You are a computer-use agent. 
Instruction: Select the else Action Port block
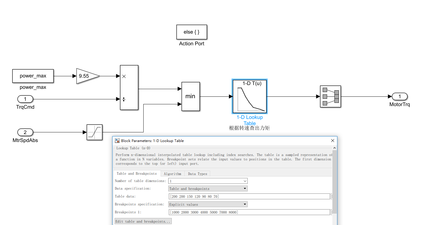tap(192, 32)
